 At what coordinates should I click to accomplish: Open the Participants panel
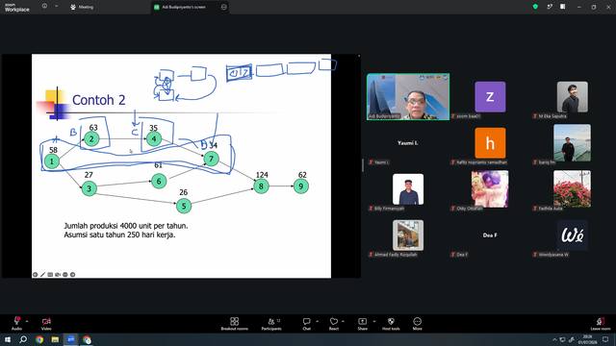[x=271, y=324]
